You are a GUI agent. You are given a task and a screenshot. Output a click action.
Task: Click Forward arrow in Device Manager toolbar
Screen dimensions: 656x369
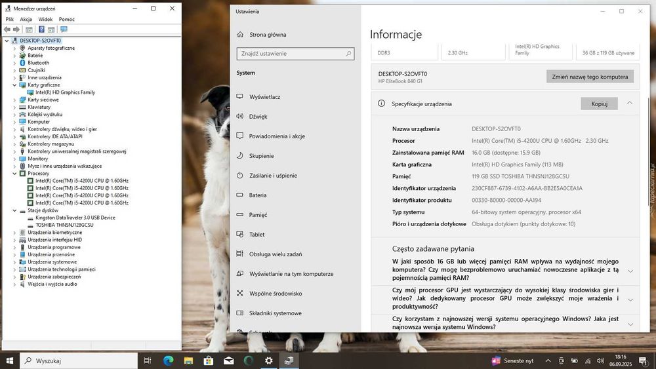click(16, 29)
